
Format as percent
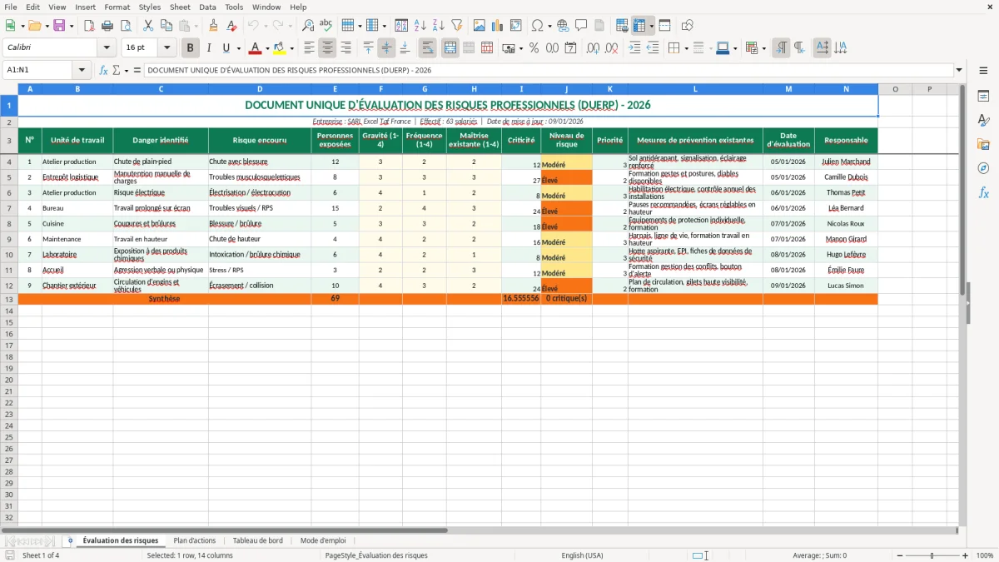coord(534,48)
